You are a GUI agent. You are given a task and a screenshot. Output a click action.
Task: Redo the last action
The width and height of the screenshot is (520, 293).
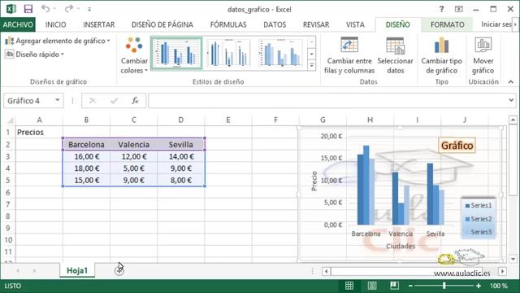(x=68, y=9)
